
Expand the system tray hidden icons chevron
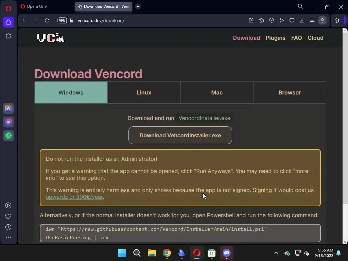[276, 253]
